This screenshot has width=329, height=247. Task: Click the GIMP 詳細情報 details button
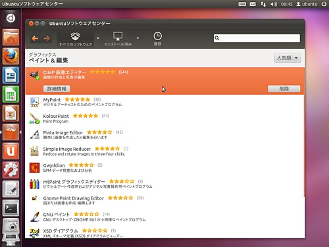pyautogui.click(x=57, y=89)
